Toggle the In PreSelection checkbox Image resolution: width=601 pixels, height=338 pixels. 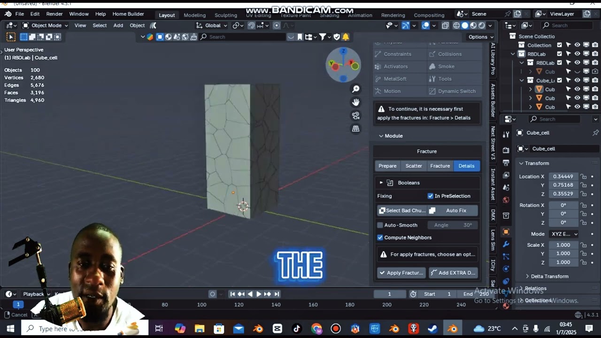coord(431,196)
